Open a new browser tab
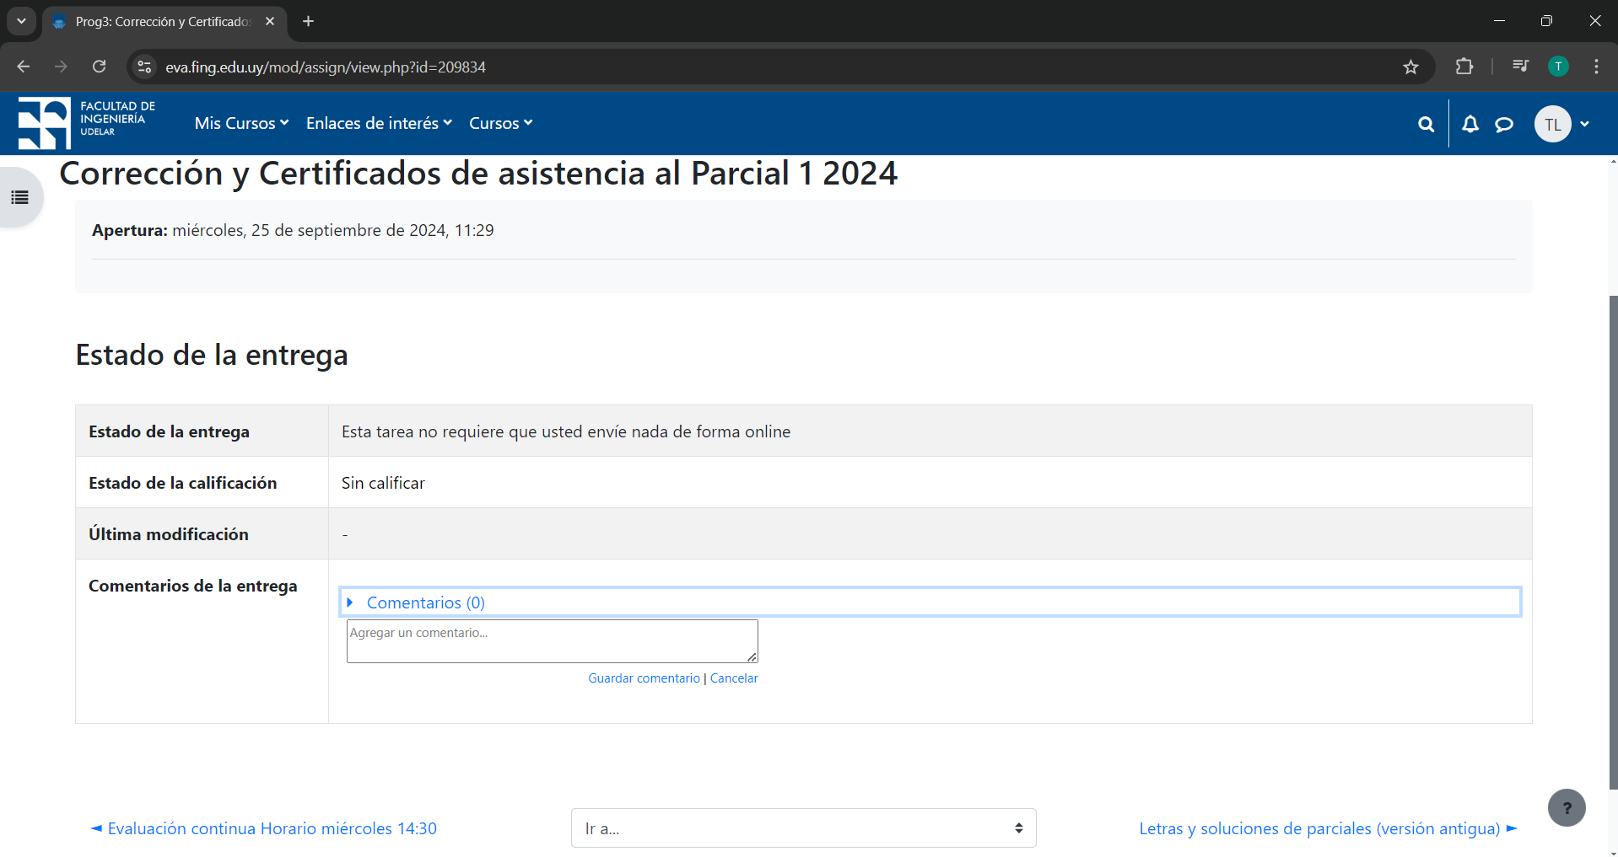 (308, 21)
